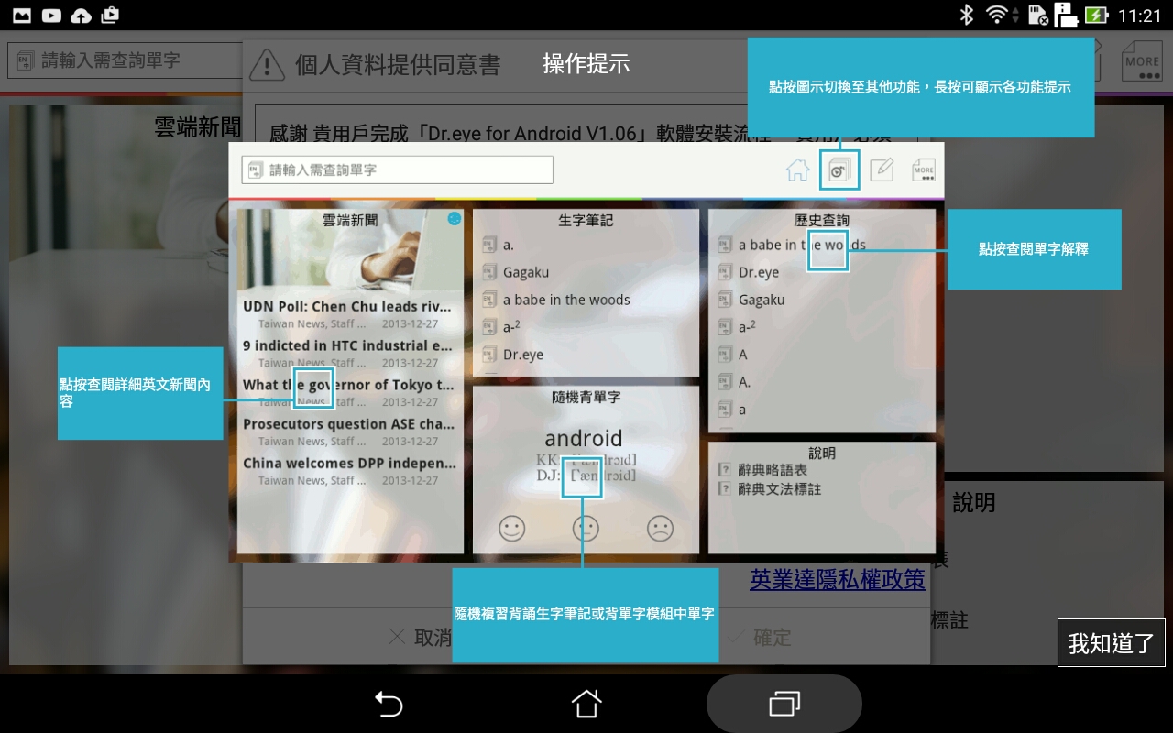Open the 英業達隱私權政策 privacy policy link

[838, 579]
